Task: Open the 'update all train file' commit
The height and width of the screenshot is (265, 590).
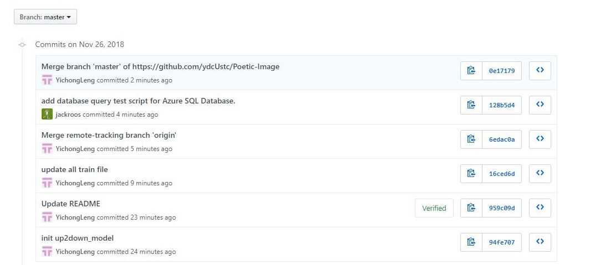Action: [x=74, y=170]
